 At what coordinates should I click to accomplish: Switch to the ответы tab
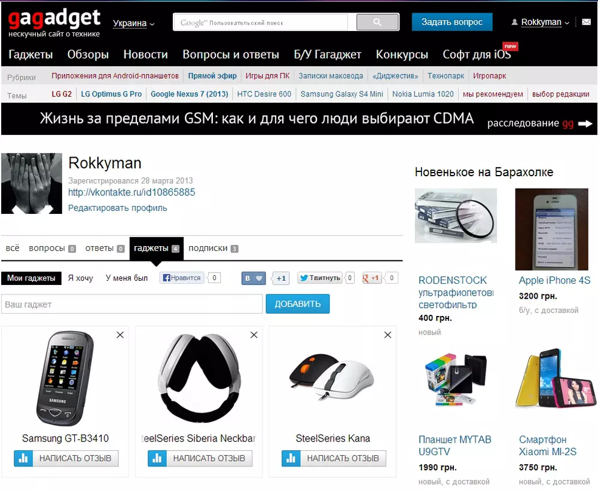[105, 248]
